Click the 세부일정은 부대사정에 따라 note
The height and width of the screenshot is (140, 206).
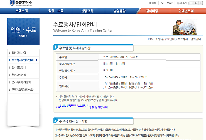[86, 97]
